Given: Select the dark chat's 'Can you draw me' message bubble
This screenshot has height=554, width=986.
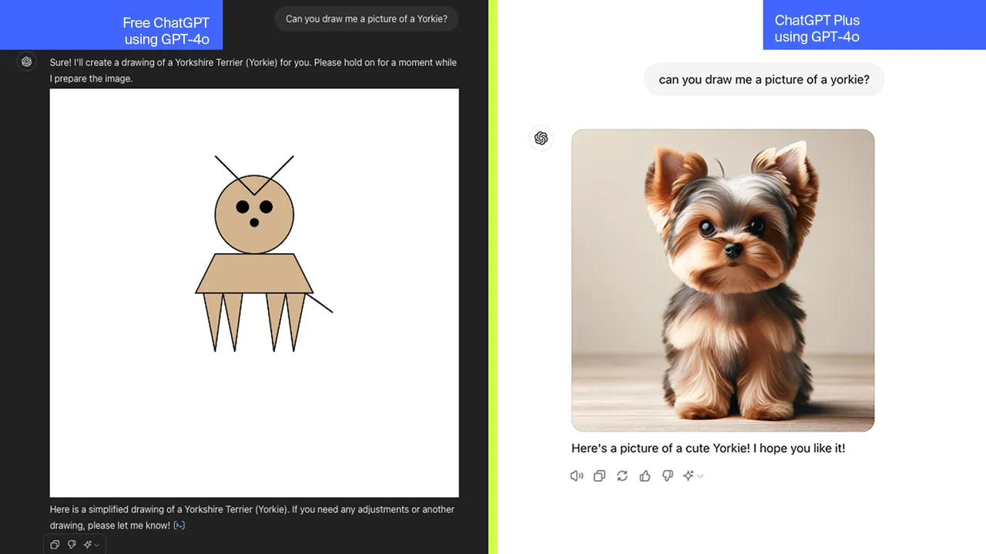Looking at the screenshot, I should click(x=367, y=19).
